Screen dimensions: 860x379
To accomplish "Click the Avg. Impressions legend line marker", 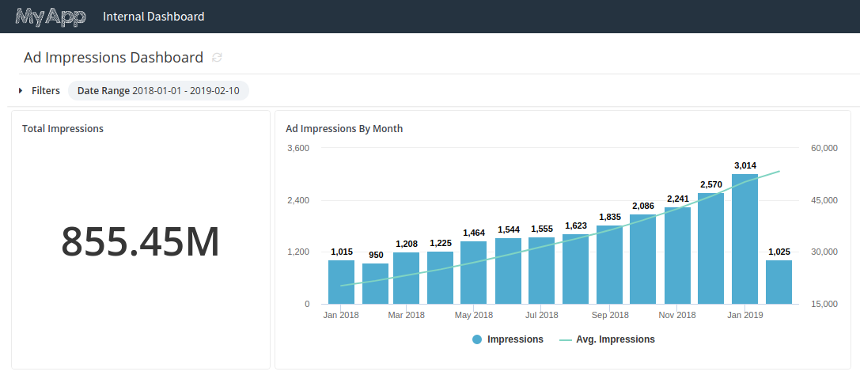I will 565,339.
